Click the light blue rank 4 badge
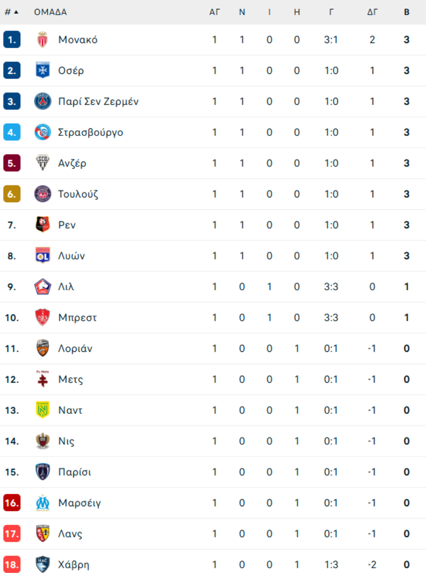This screenshot has width=426, height=573. pos(11,132)
